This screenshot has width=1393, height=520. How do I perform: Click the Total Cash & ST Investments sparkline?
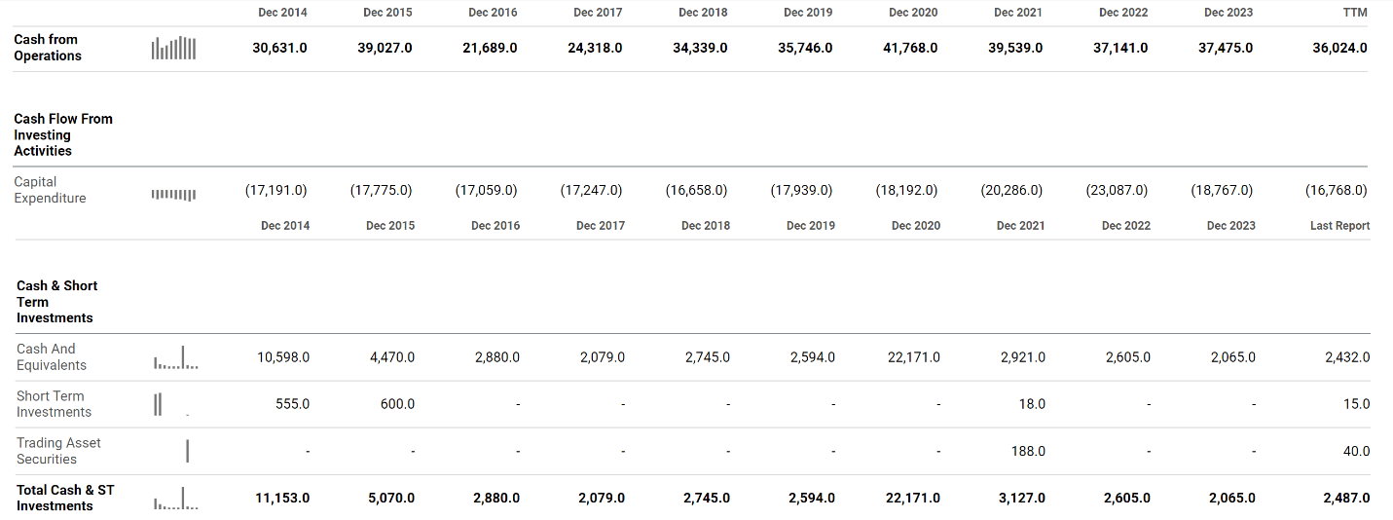(x=176, y=501)
